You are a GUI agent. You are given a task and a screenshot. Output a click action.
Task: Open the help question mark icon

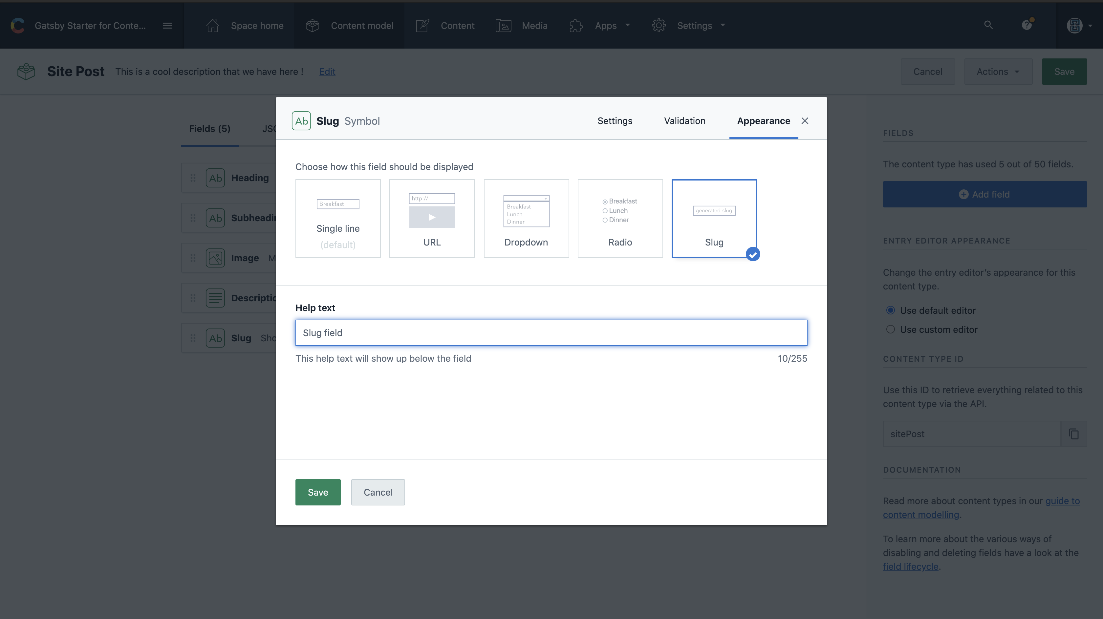coord(1027,25)
